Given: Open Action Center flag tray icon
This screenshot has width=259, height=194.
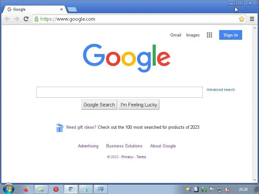Looking at the screenshot, I should coord(212,189).
